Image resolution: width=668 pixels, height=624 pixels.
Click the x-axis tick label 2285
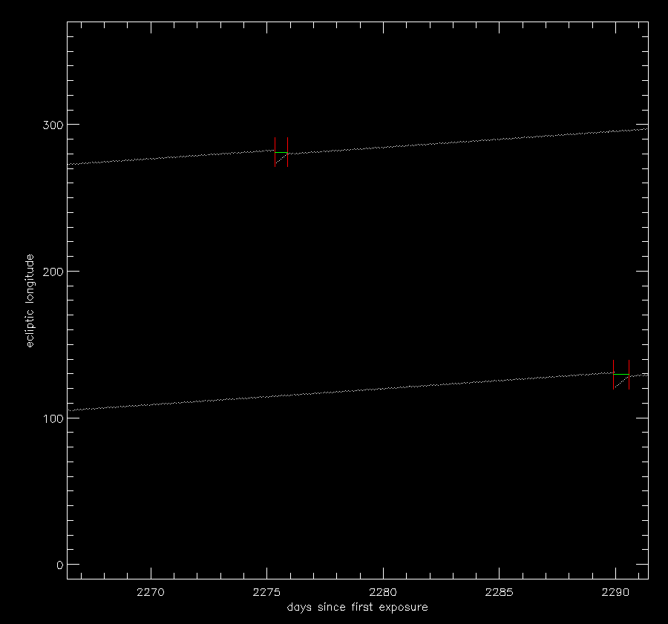[x=499, y=593]
